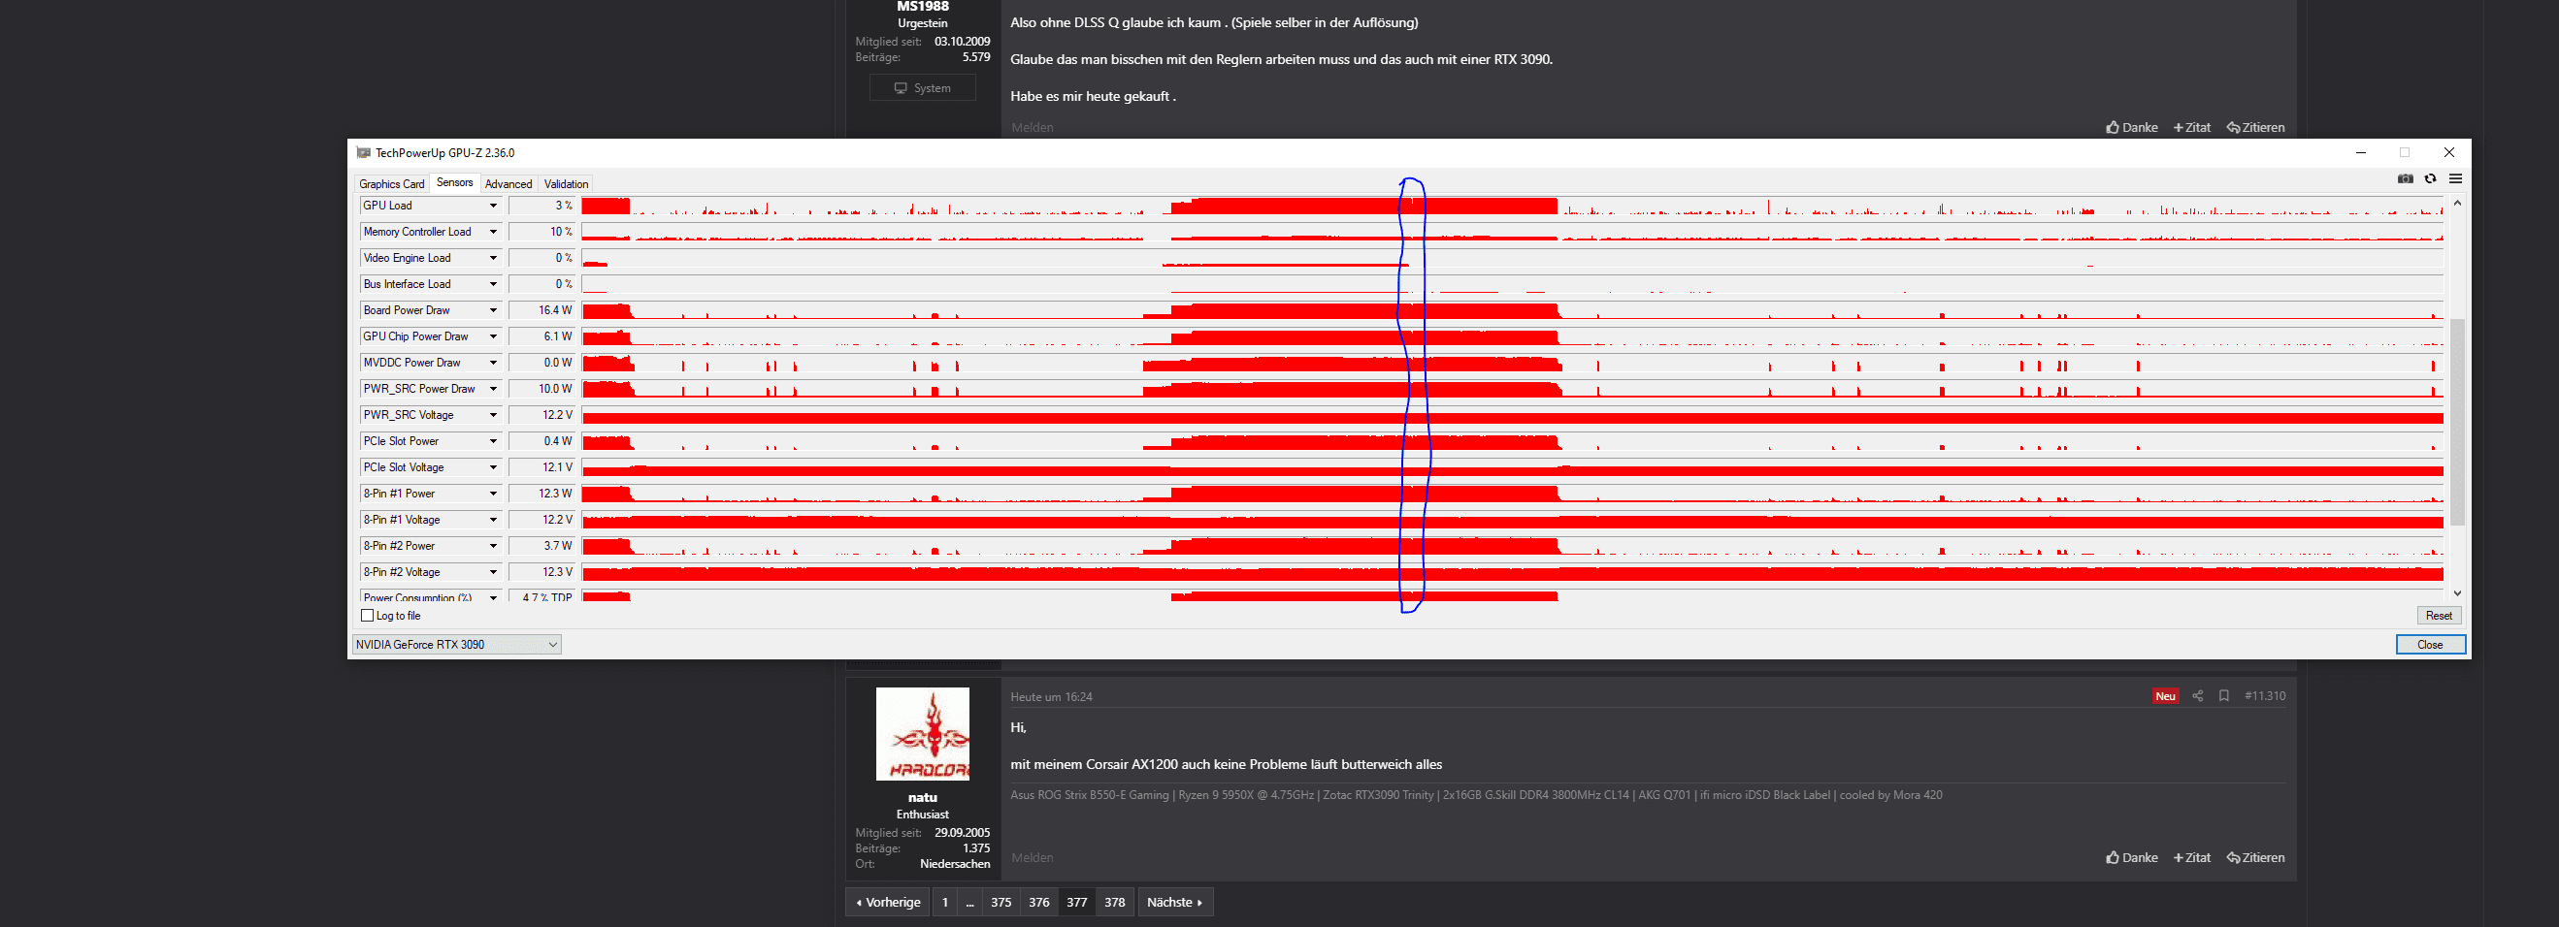Image resolution: width=2559 pixels, height=927 pixels.
Task: Open the PCIe Slot Power sensor dropdown
Action: click(x=493, y=440)
